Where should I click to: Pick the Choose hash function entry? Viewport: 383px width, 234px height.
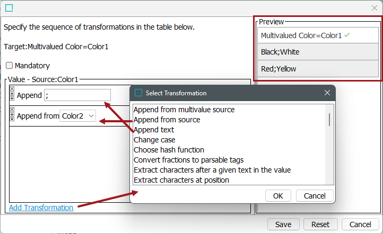pyautogui.click(x=169, y=150)
